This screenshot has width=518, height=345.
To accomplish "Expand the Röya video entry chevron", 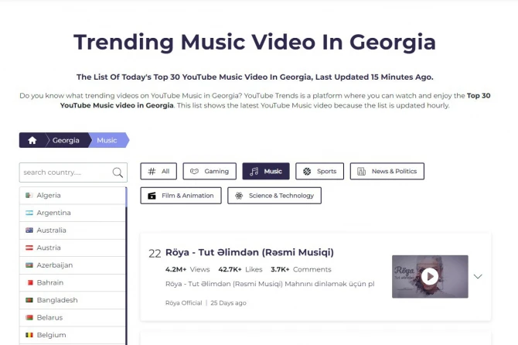I will pyautogui.click(x=478, y=276).
